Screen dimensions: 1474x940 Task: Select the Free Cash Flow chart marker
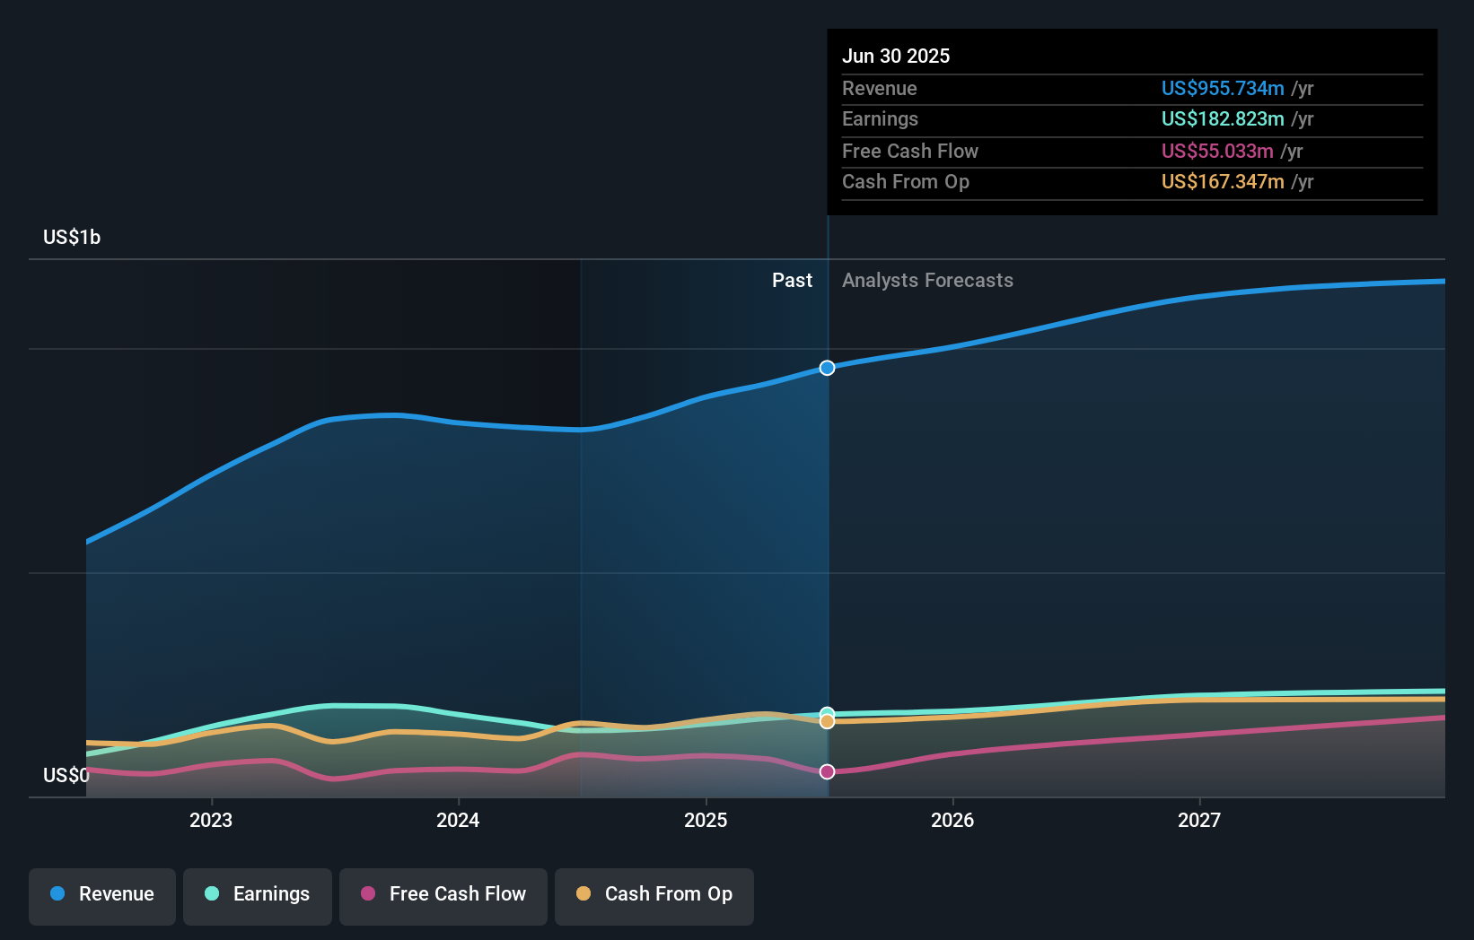tap(827, 770)
